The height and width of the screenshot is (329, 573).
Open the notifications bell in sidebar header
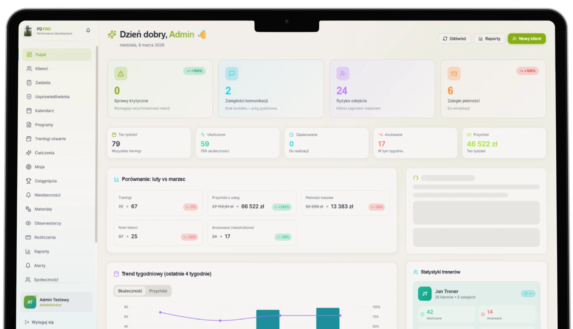[88, 30]
